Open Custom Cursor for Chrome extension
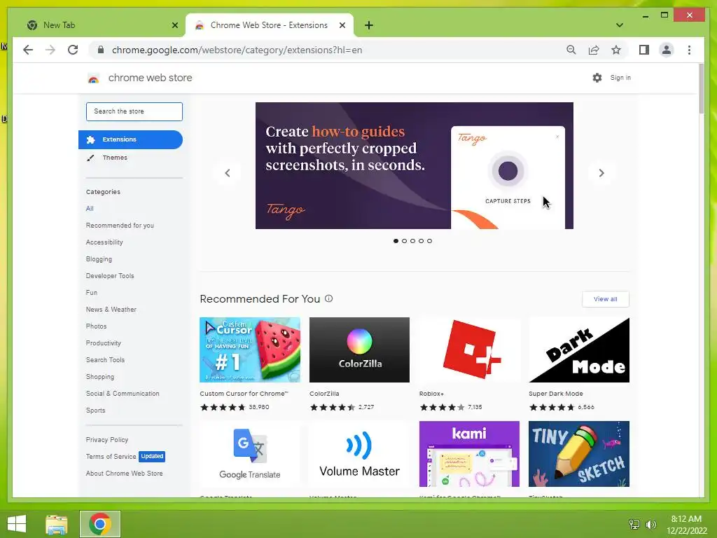This screenshot has width=717, height=538. coord(250,364)
